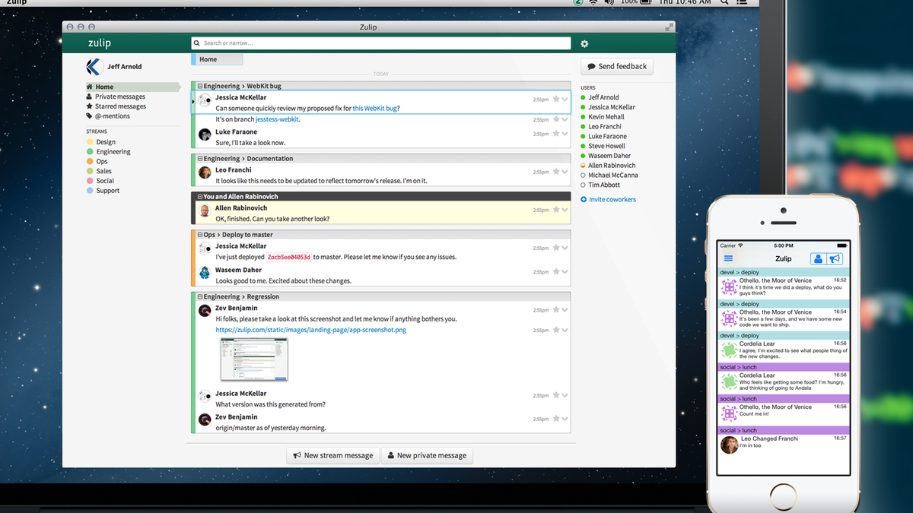
Task: Collapse the Engineering > WebKit bug thread
Action: tap(200, 87)
